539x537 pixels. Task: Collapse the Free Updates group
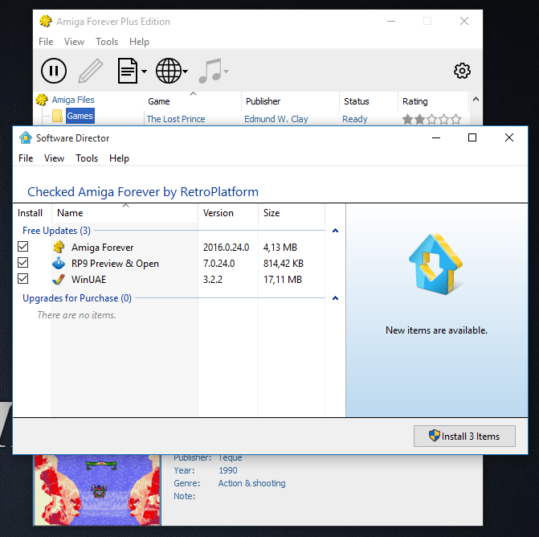pos(335,231)
